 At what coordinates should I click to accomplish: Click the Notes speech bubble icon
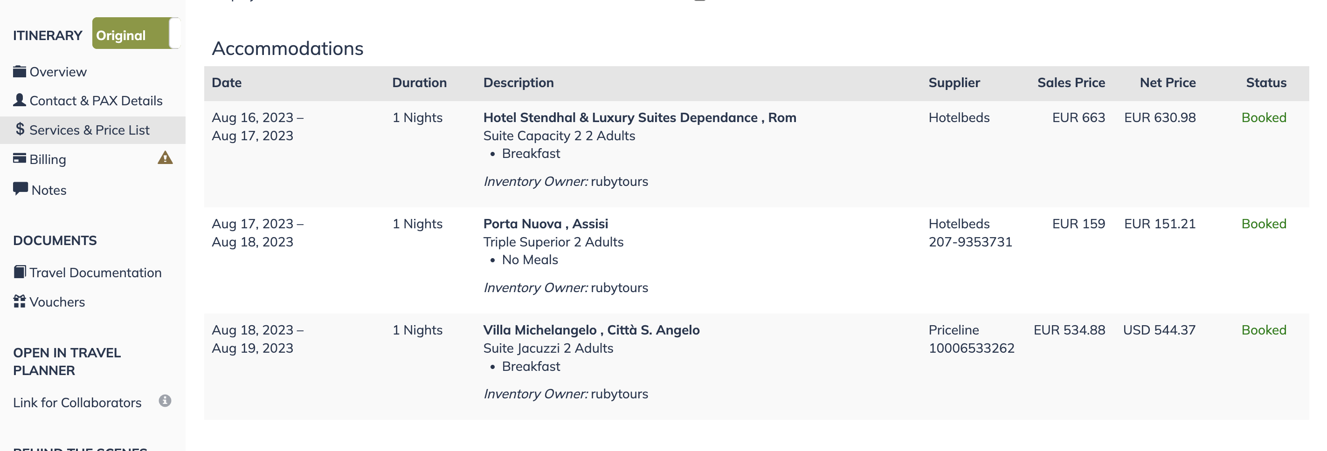tap(21, 189)
